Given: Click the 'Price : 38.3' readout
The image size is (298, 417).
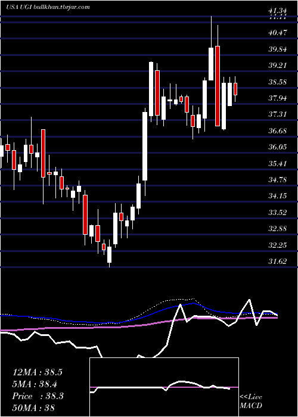Looking at the screenshot, I should (x=38, y=396).
